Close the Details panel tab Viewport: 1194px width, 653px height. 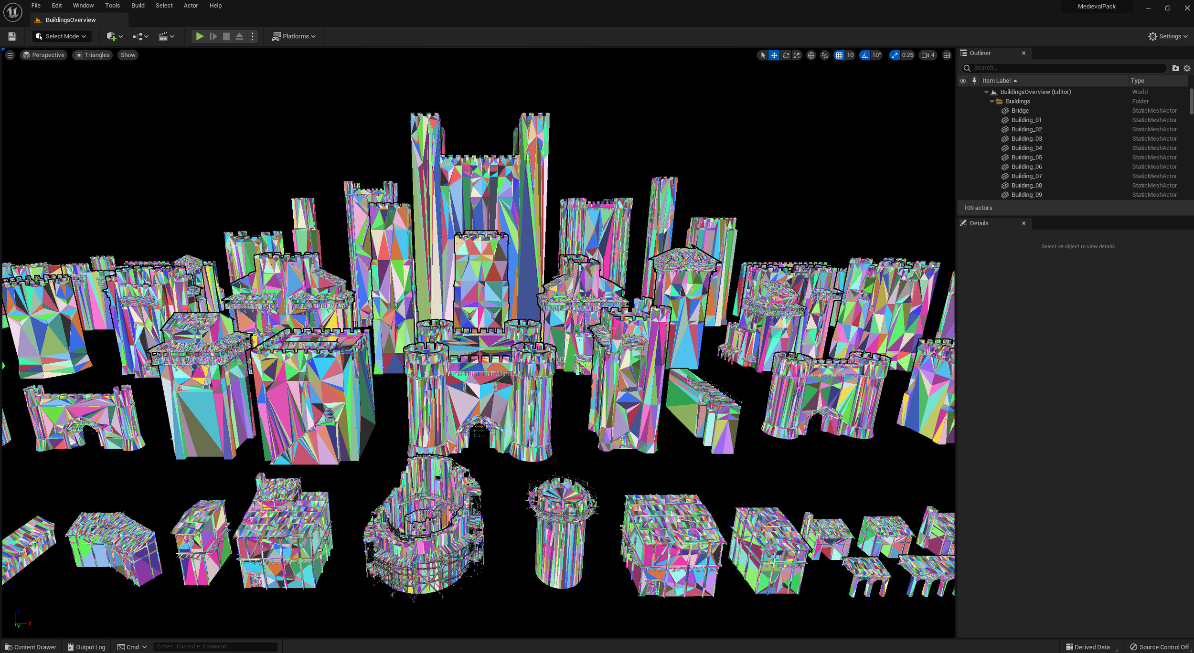tap(1023, 223)
